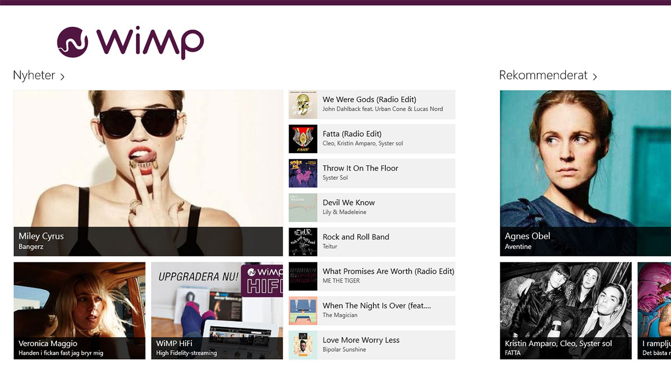Select the track We Were Gods (Radio Edit)
The image size is (671, 377).
[380, 104]
